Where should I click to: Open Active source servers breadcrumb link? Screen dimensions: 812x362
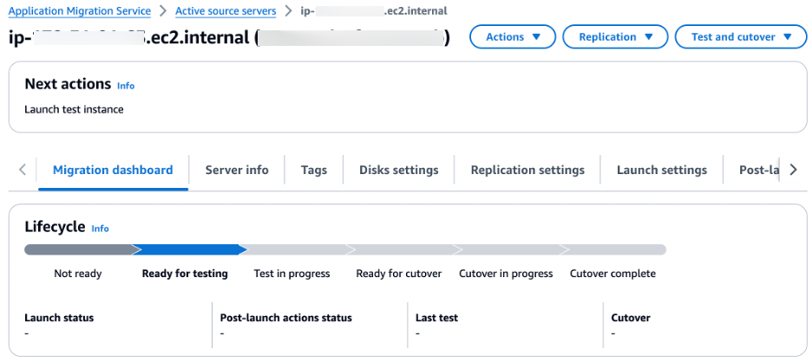point(226,11)
